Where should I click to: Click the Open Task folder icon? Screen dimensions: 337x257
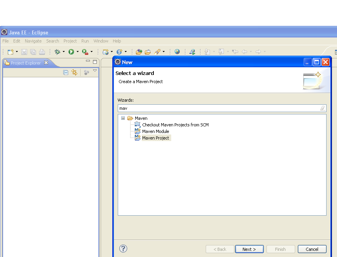pyautogui.click(x=148, y=52)
